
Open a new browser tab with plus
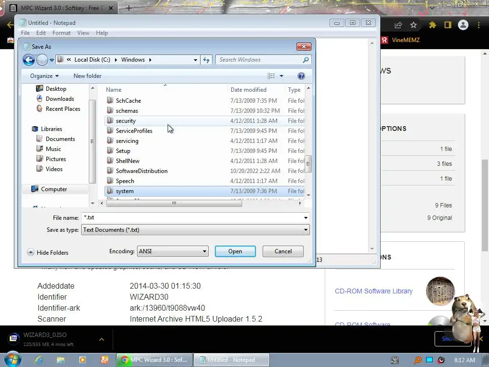click(x=129, y=8)
